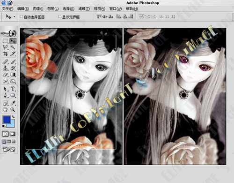Distribute left edges icon
This screenshot has width=234, height=183.
[161, 16]
